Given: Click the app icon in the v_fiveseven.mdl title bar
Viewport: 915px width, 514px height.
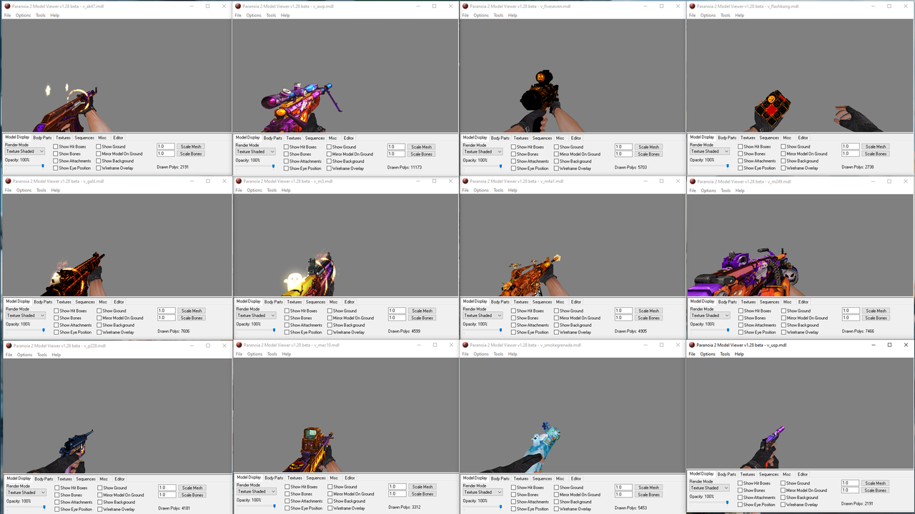Looking at the screenshot, I should pos(465,6).
